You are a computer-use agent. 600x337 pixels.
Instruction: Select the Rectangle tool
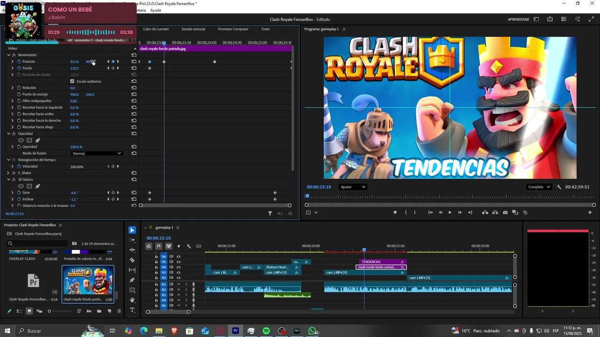coord(132,290)
